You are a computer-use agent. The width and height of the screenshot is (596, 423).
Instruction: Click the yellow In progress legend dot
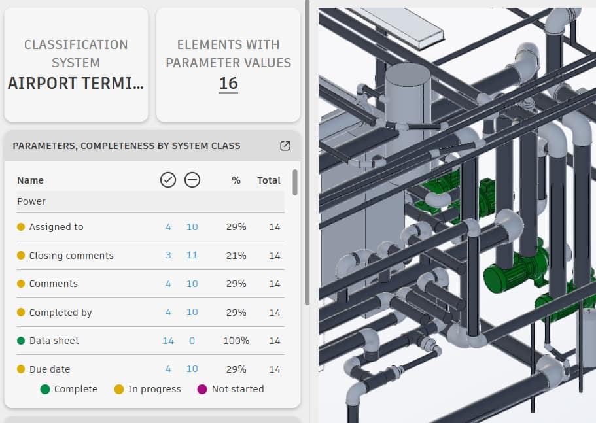119,389
